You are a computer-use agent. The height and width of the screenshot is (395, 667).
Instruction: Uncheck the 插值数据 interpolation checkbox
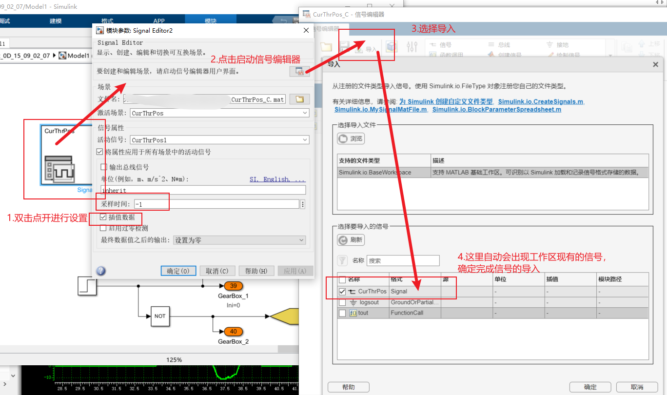tap(103, 218)
